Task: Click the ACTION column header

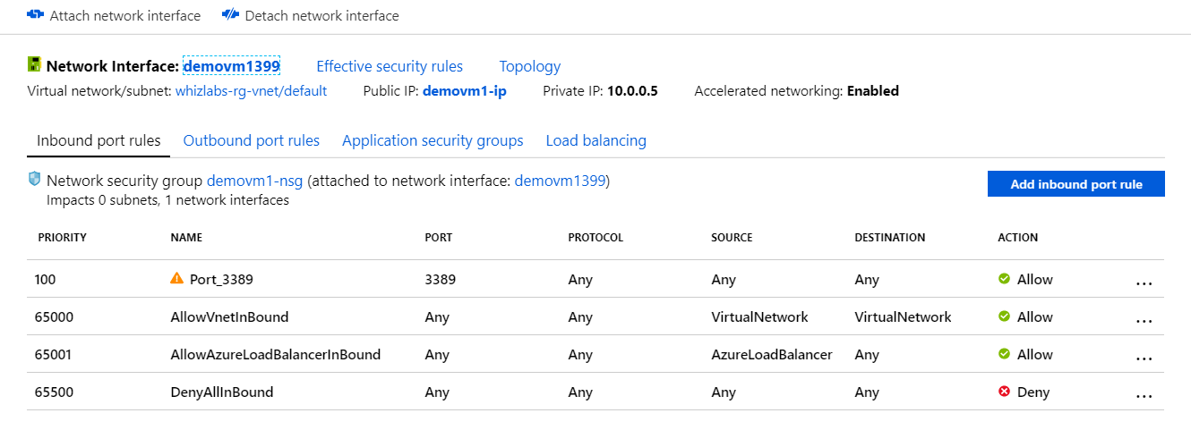Action: pos(1018,238)
